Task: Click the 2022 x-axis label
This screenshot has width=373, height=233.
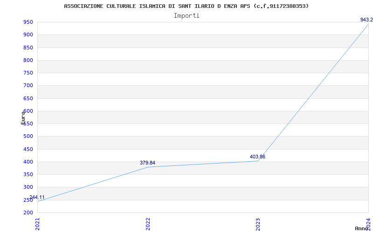Action: (148, 224)
